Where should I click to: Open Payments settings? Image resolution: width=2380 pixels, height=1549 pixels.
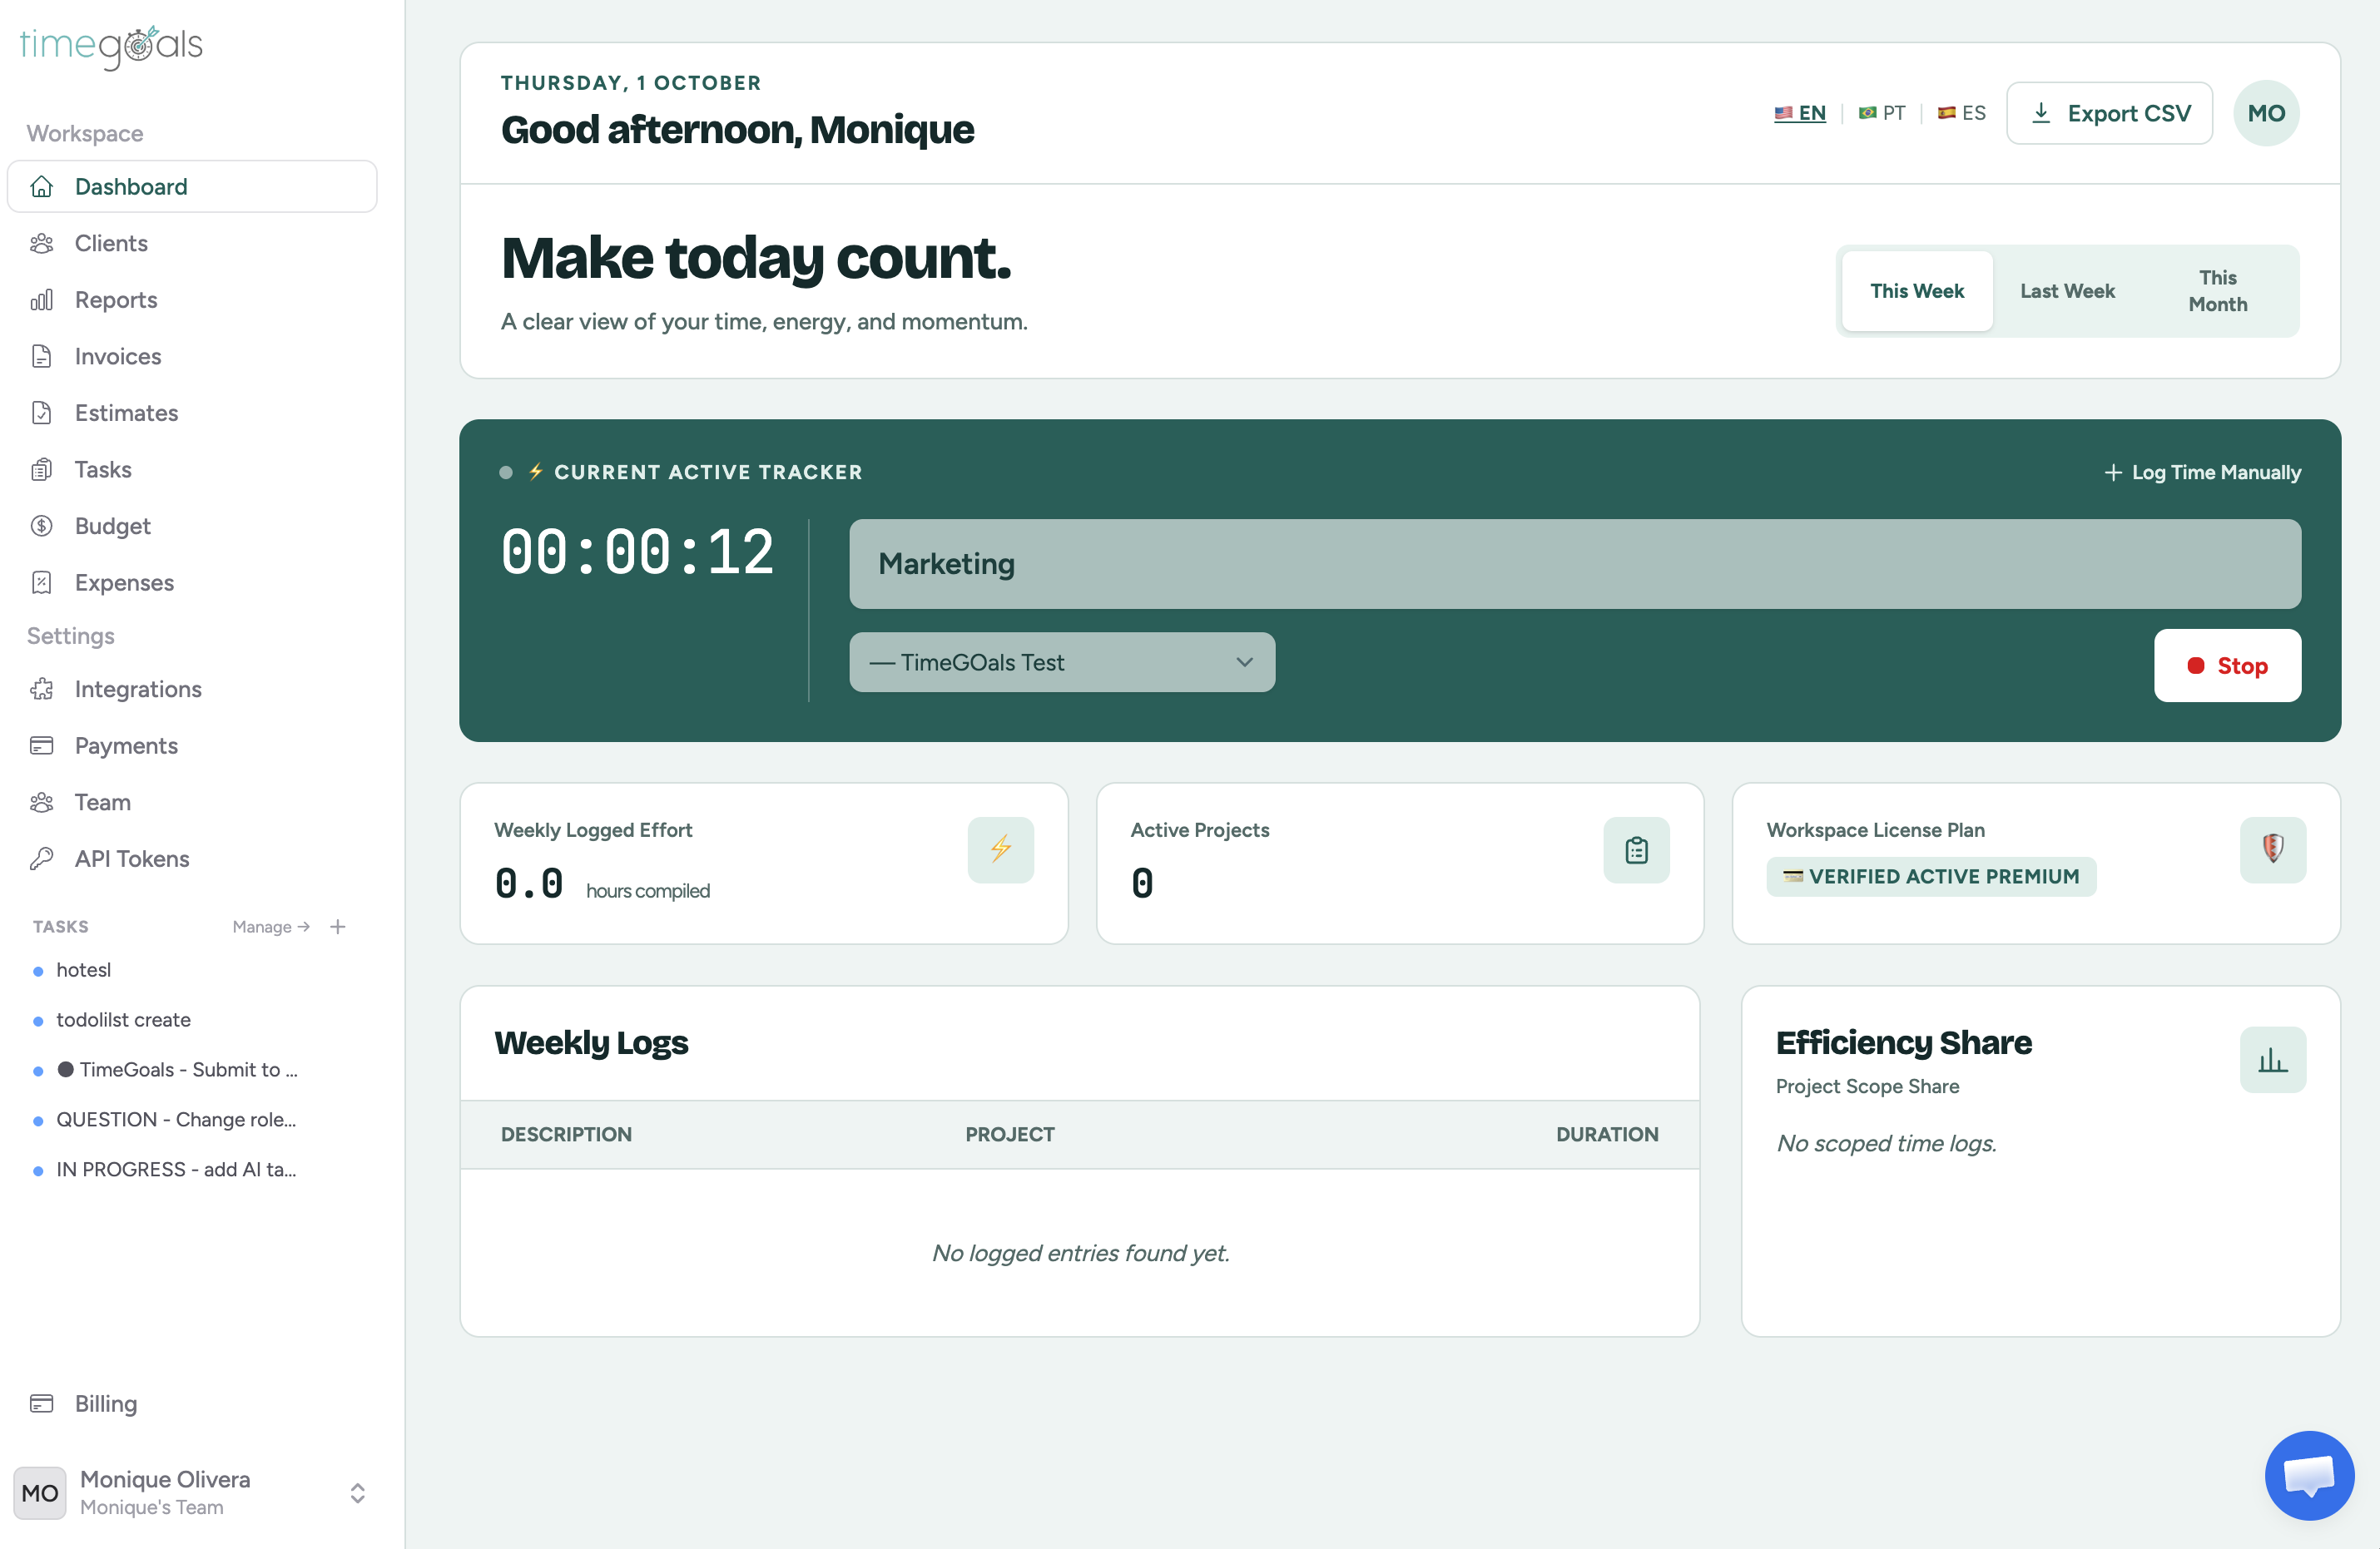pos(192,746)
